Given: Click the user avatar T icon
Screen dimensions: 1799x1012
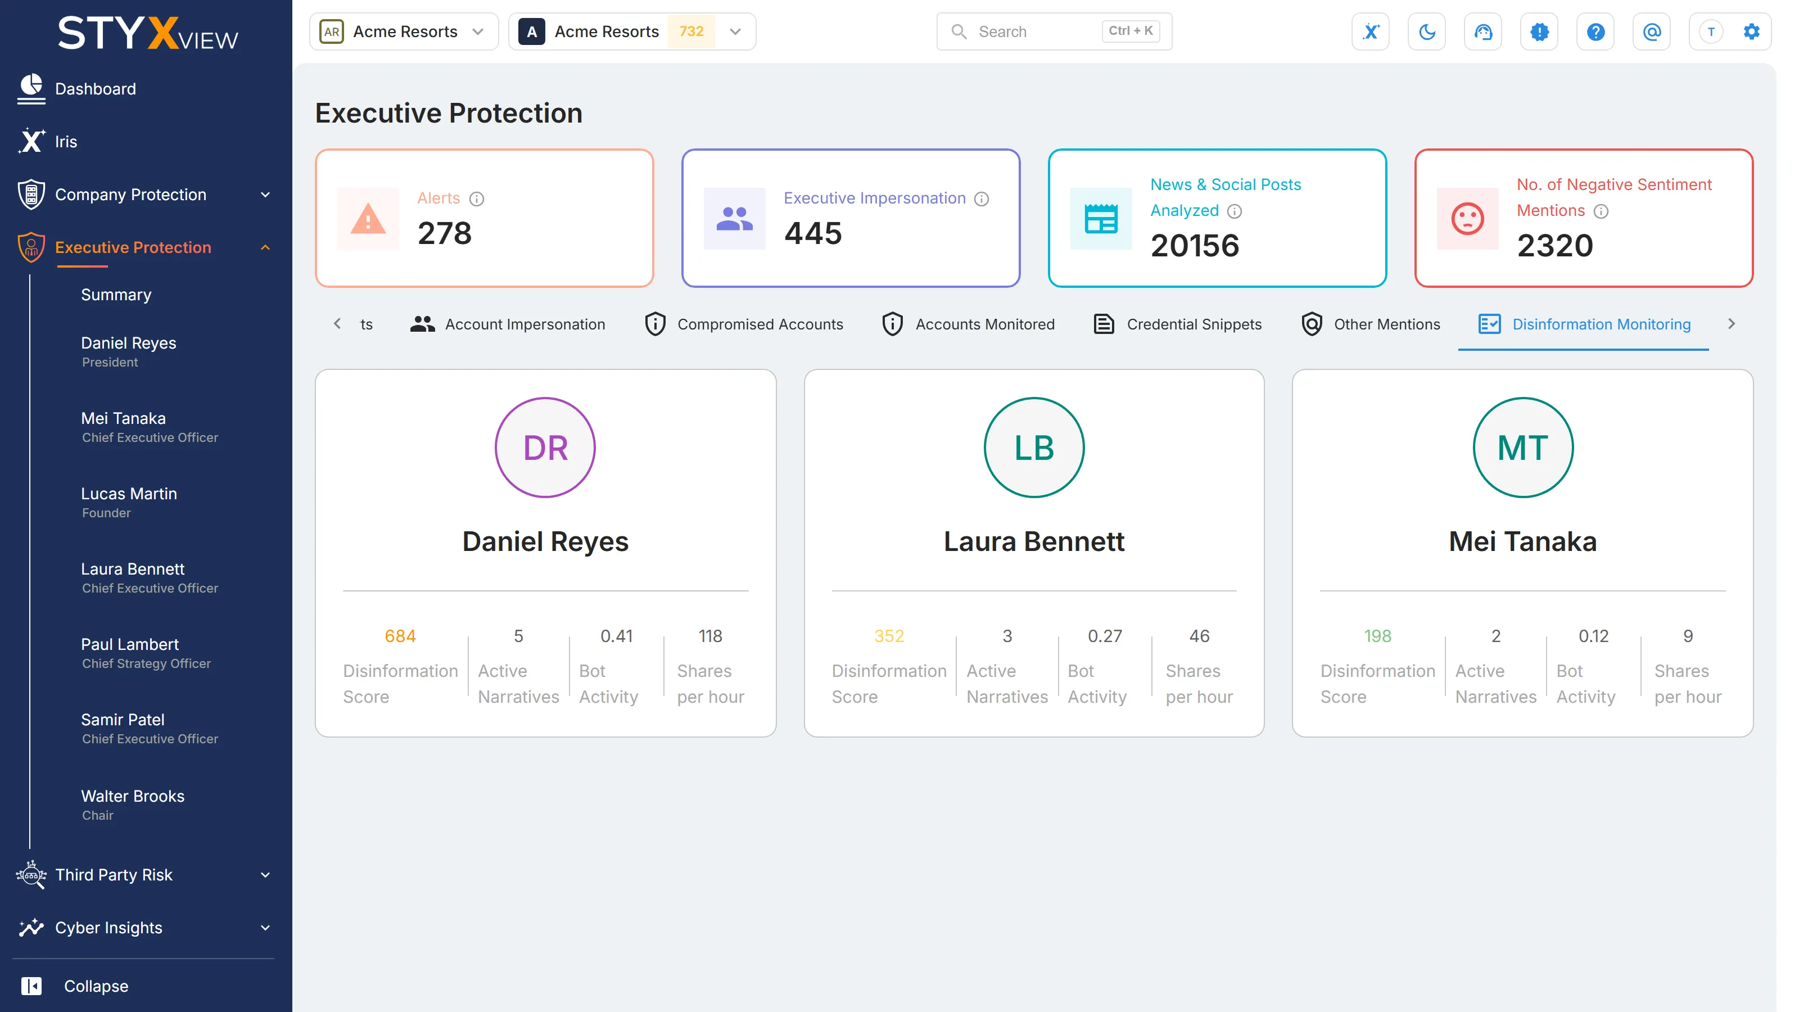Looking at the screenshot, I should pos(1710,31).
